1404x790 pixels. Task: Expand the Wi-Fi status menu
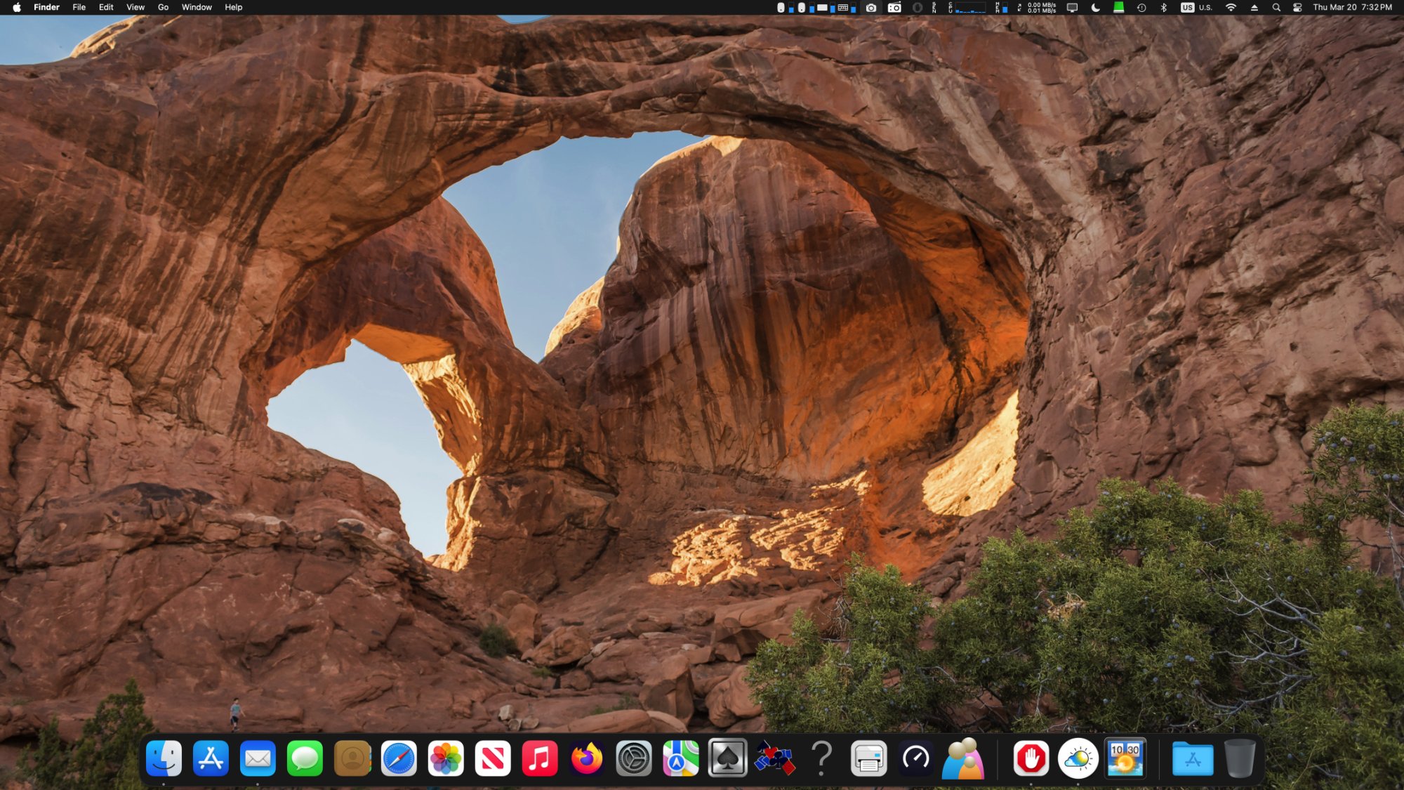[1231, 8]
